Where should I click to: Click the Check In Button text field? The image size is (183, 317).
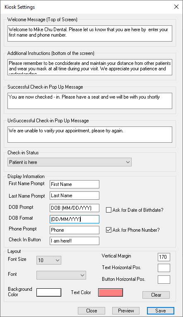[75, 241]
